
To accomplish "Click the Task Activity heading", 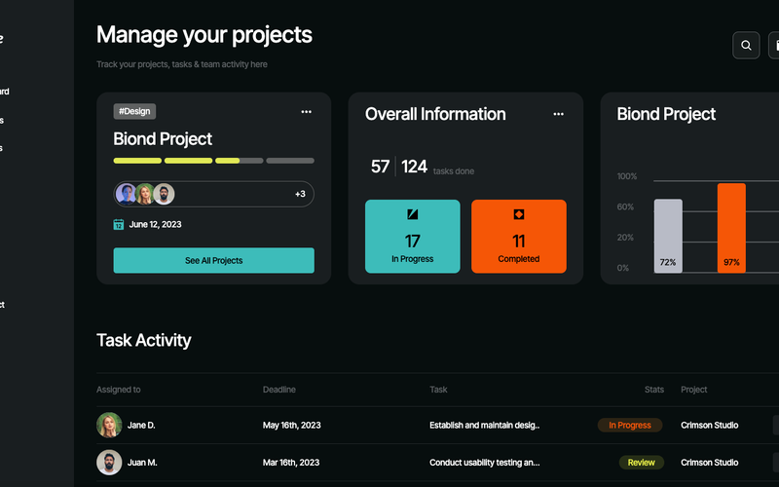I will 143,340.
